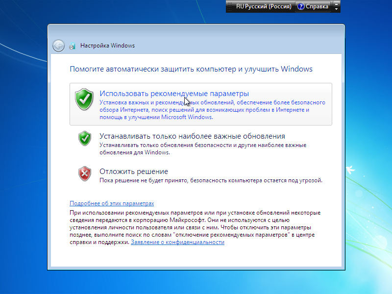
Task: Click text Устанавливать только обновления безопасности
Action: pyautogui.click(x=203, y=149)
